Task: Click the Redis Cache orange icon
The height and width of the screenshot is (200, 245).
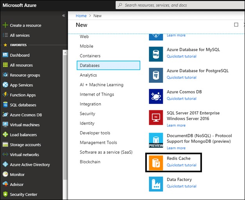Action: coord(156,163)
